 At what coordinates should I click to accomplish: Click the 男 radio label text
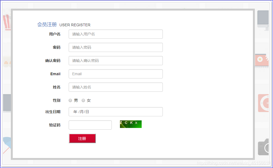point(76,100)
